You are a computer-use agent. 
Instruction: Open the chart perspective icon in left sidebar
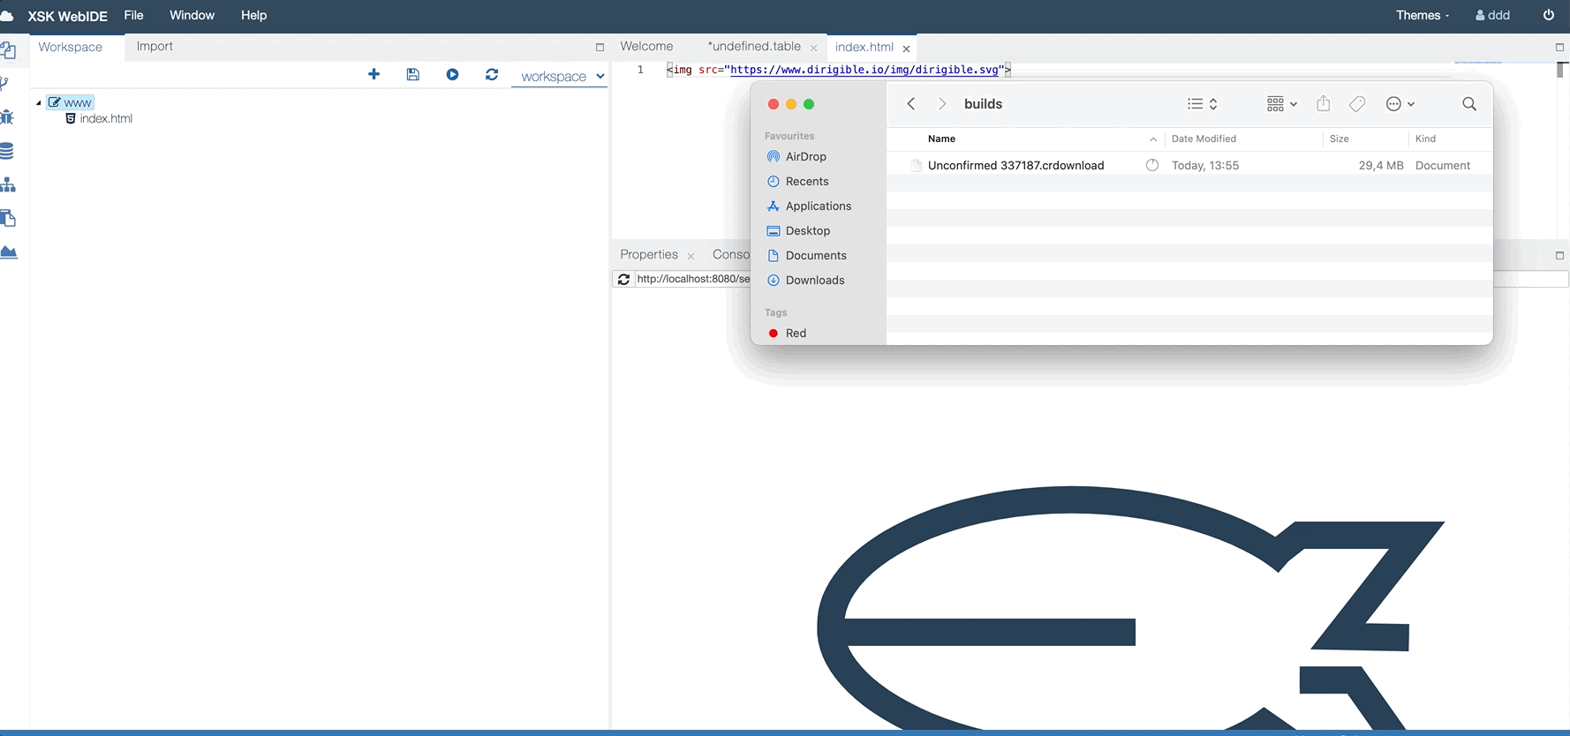(9, 252)
